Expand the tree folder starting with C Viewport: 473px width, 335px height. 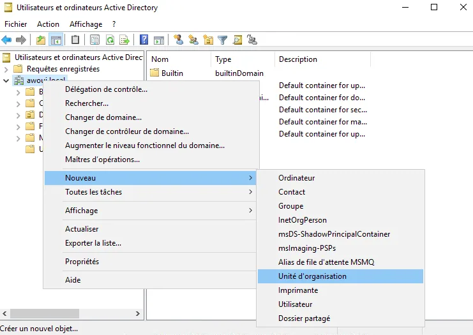(x=18, y=104)
